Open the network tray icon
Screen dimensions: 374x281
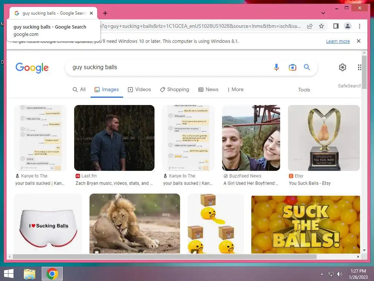point(331,274)
